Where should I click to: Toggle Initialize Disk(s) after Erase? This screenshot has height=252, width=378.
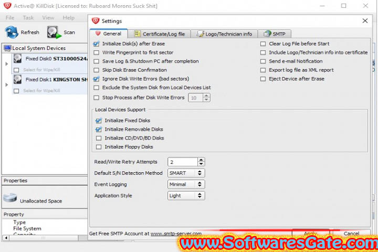[96, 44]
